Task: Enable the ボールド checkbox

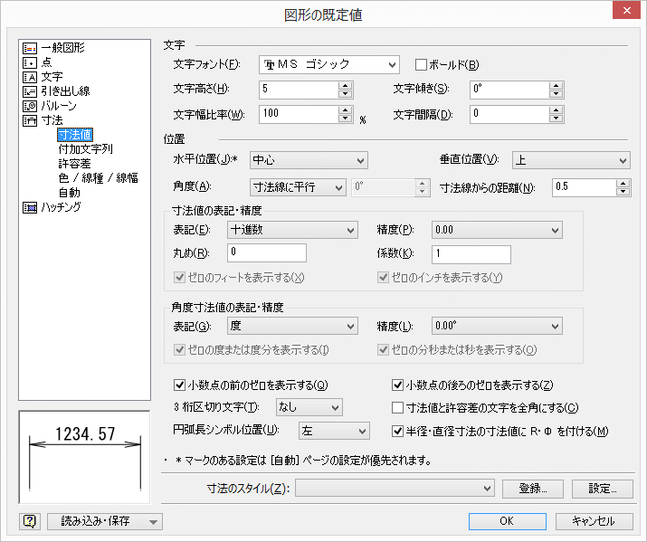Action: point(421,65)
